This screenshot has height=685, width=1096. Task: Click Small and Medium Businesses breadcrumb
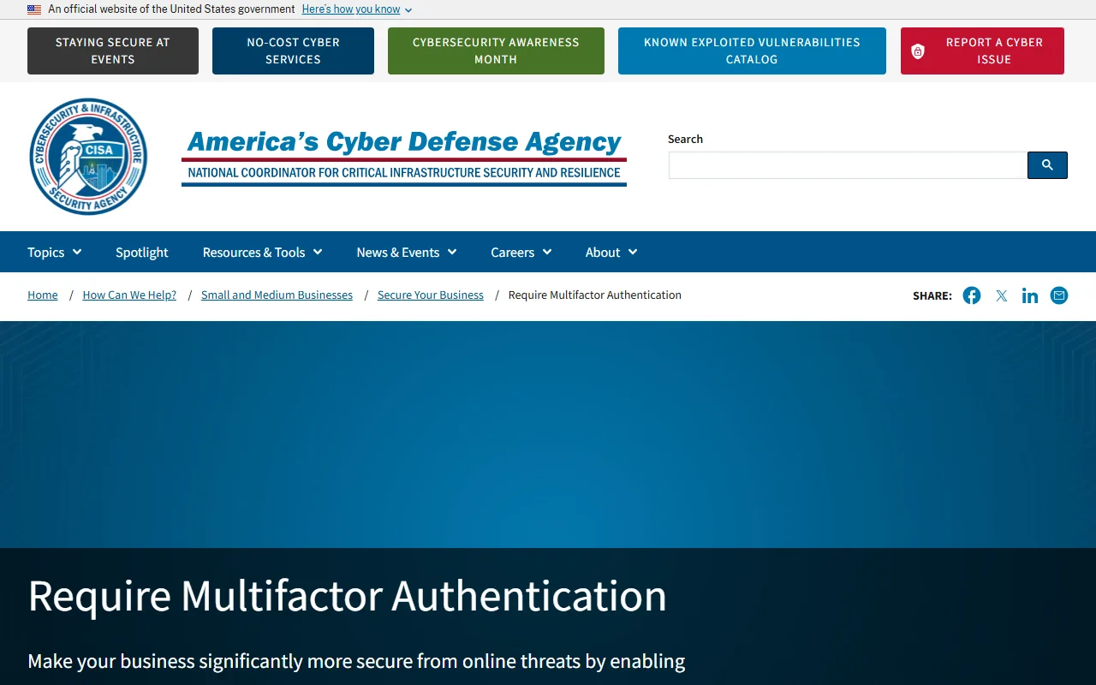pyautogui.click(x=277, y=295)
